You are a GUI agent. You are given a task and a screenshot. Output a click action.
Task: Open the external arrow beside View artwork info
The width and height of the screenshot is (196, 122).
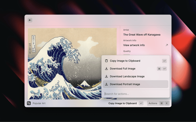click(x=167, y=45)
